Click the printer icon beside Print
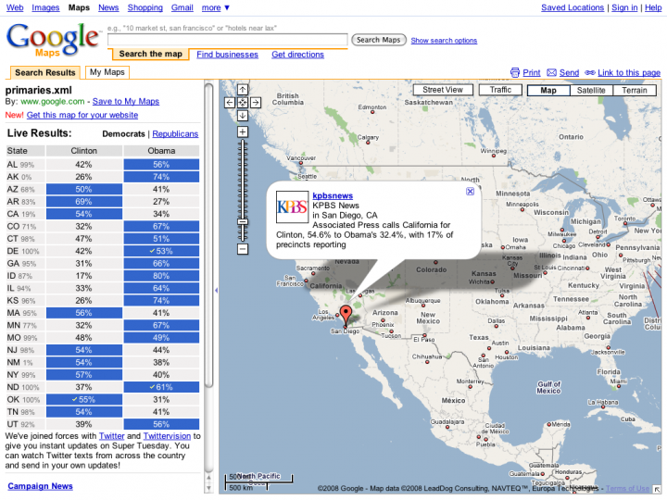 tap(515, 73)
